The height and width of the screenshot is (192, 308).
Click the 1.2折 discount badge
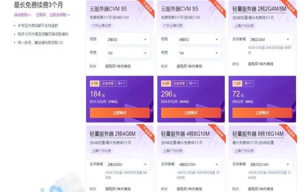tap(237, 84)
